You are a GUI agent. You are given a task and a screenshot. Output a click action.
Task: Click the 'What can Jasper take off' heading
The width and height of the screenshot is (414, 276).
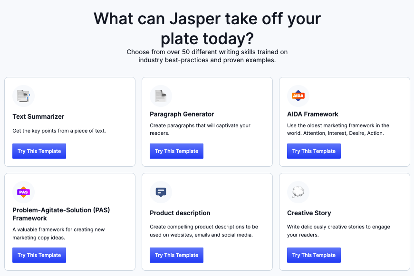(207, 29)
